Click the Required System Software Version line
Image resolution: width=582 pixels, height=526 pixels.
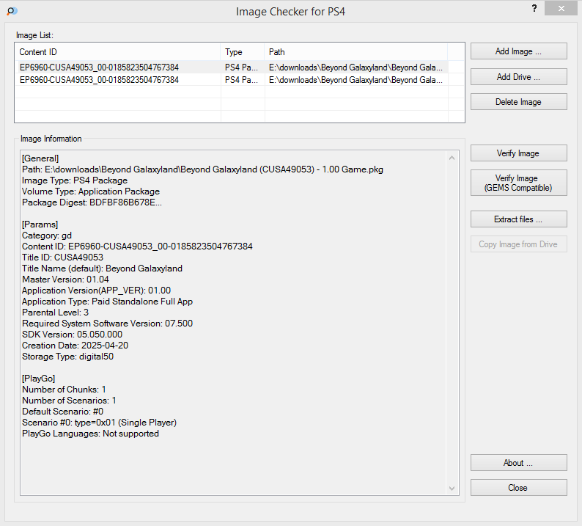[107, 324]
